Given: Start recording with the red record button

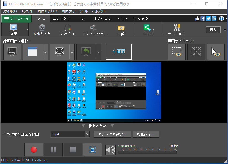Looking at the screenshot, I should point(34,150).
